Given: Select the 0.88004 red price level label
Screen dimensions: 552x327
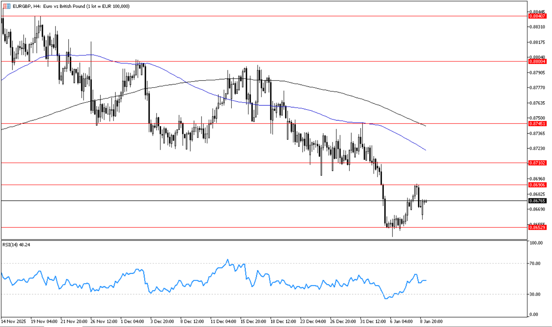Looking at the screenshot, I should tap(537, 61).
